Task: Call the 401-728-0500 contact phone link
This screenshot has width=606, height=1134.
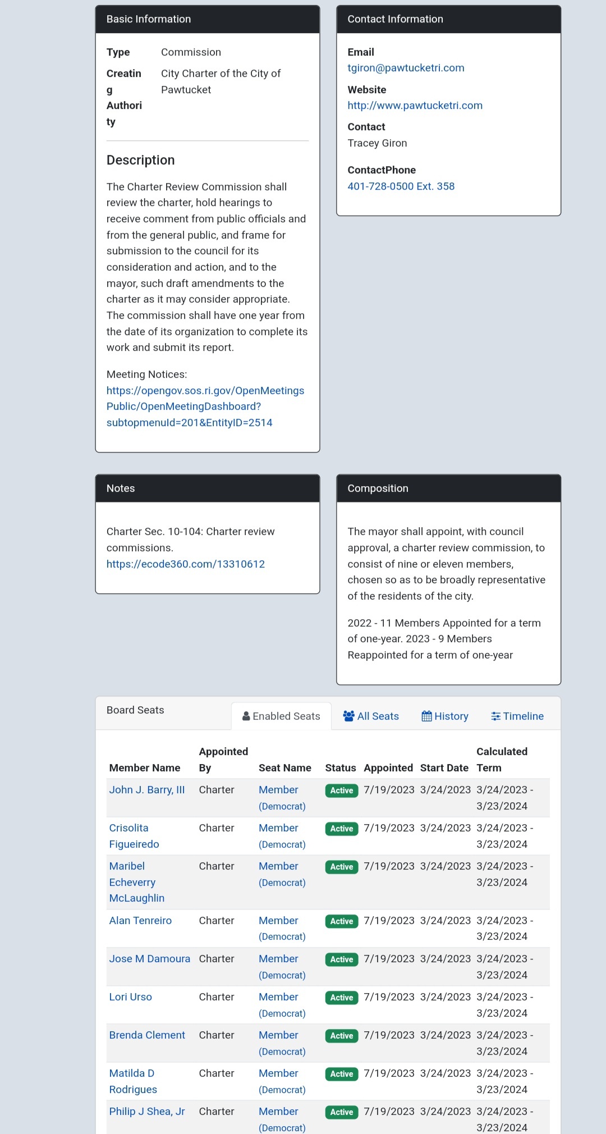Action: tap(401, 186)
